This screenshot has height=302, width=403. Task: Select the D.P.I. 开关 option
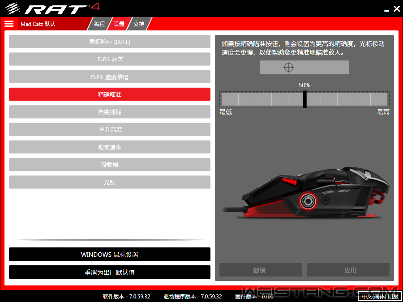pyautogui.click(x=110, y=59)
